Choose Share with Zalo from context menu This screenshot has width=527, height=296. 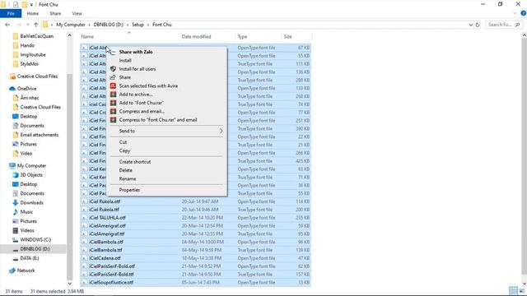coord(136,52)
